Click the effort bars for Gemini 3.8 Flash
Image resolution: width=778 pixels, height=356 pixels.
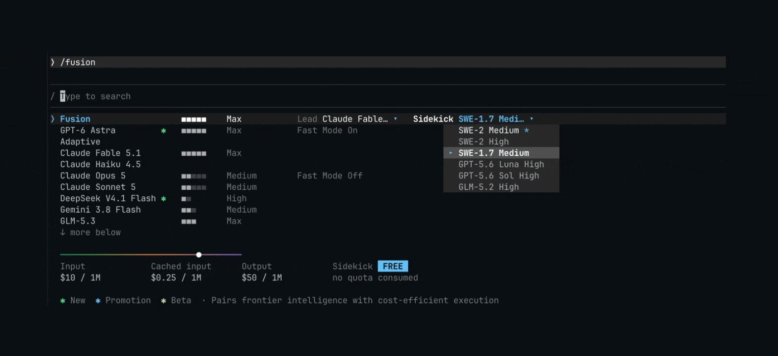189,210
